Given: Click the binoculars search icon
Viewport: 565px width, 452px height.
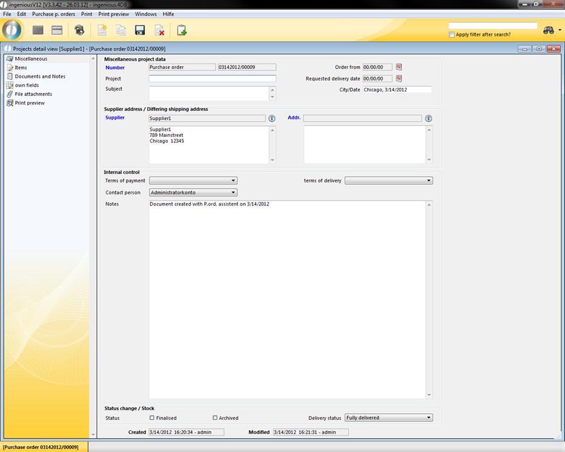Looking at the screenshot, I should click(549, 30).
